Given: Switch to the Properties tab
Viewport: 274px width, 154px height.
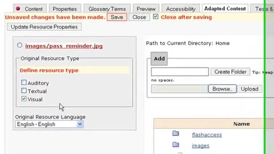Looking at the screenshot, I should [65, 9].
